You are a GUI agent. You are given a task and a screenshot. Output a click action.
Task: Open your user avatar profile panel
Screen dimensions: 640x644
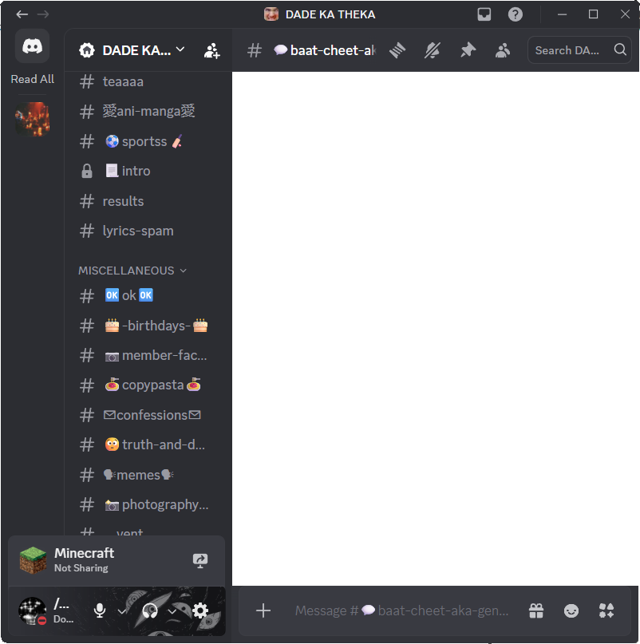point(33,610)
